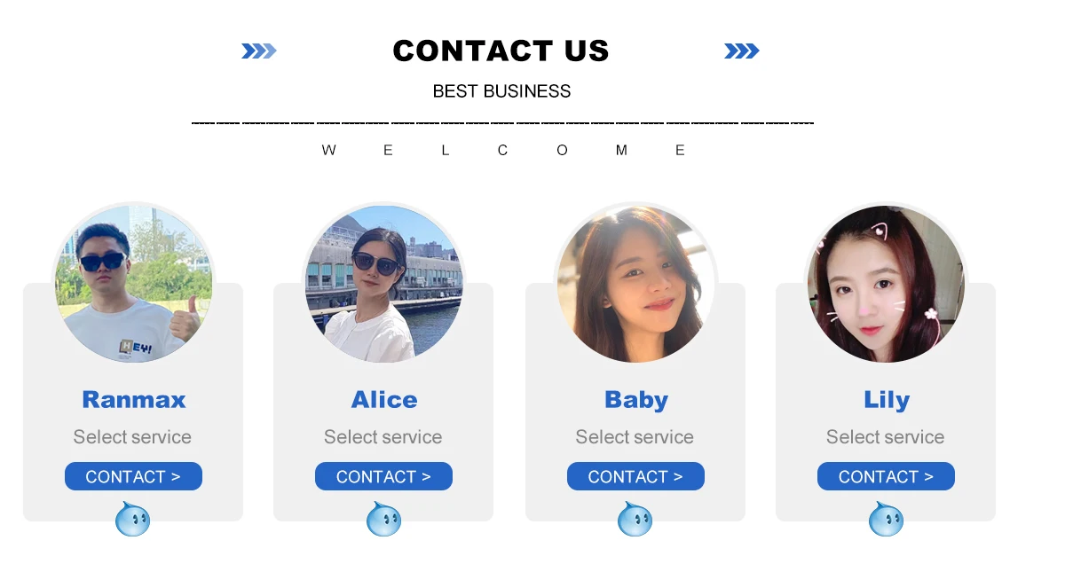Contact Lily via the CONTACT button
Image resolution: width=1065 pixels, height=564 pixels.
[x=886, y=476]
